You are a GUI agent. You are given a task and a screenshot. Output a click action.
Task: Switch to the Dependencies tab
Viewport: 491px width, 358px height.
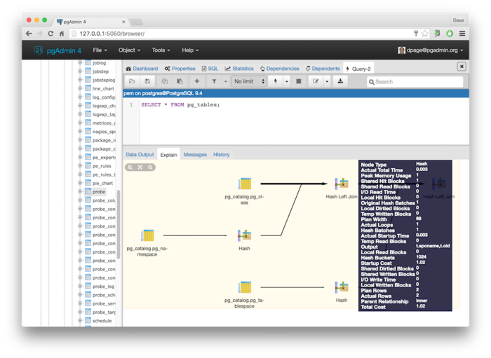click(x=280, y=69)
